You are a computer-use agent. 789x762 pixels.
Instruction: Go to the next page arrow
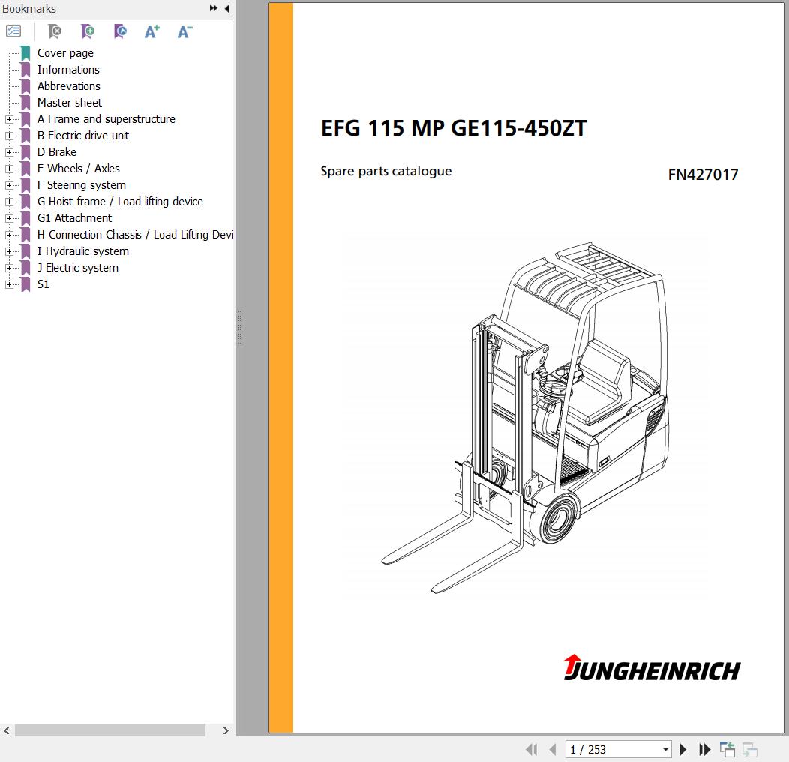click(683, 749)
